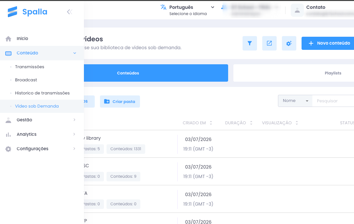Switch to the Playlists tab
Image resolution: width=354 pixels, height=224 pixels.
click(293, 73)
